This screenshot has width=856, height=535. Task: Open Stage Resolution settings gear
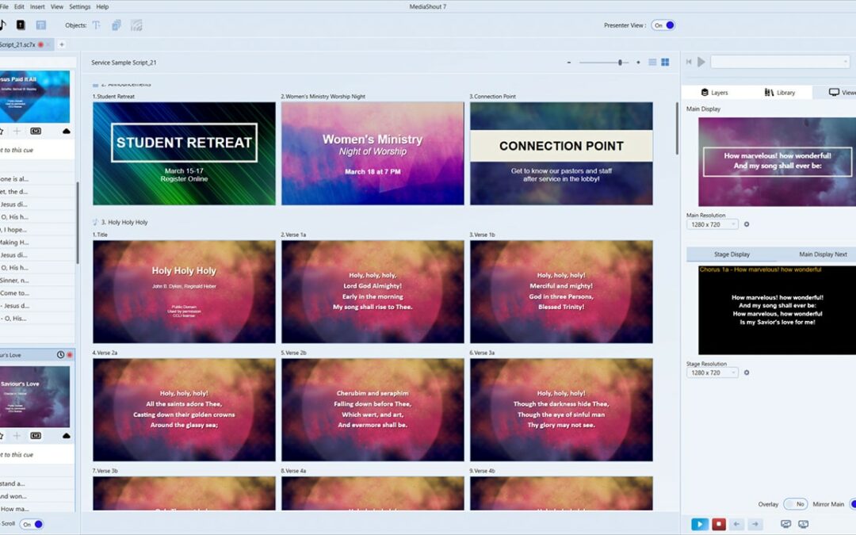coord(747,373)
